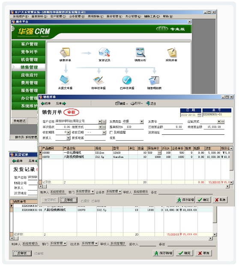Toggle the 到期提醒 checkbox
Viewport: 239px width, 266px height.
111,132
